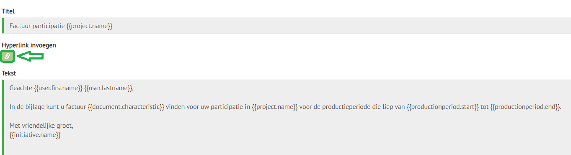Click the 'Hyperlink invoegen' label

[x=29, y=45]
